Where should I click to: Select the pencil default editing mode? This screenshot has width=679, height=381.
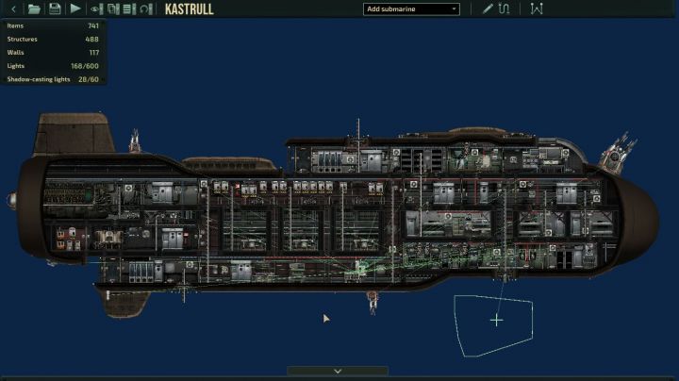coord(488,8)
